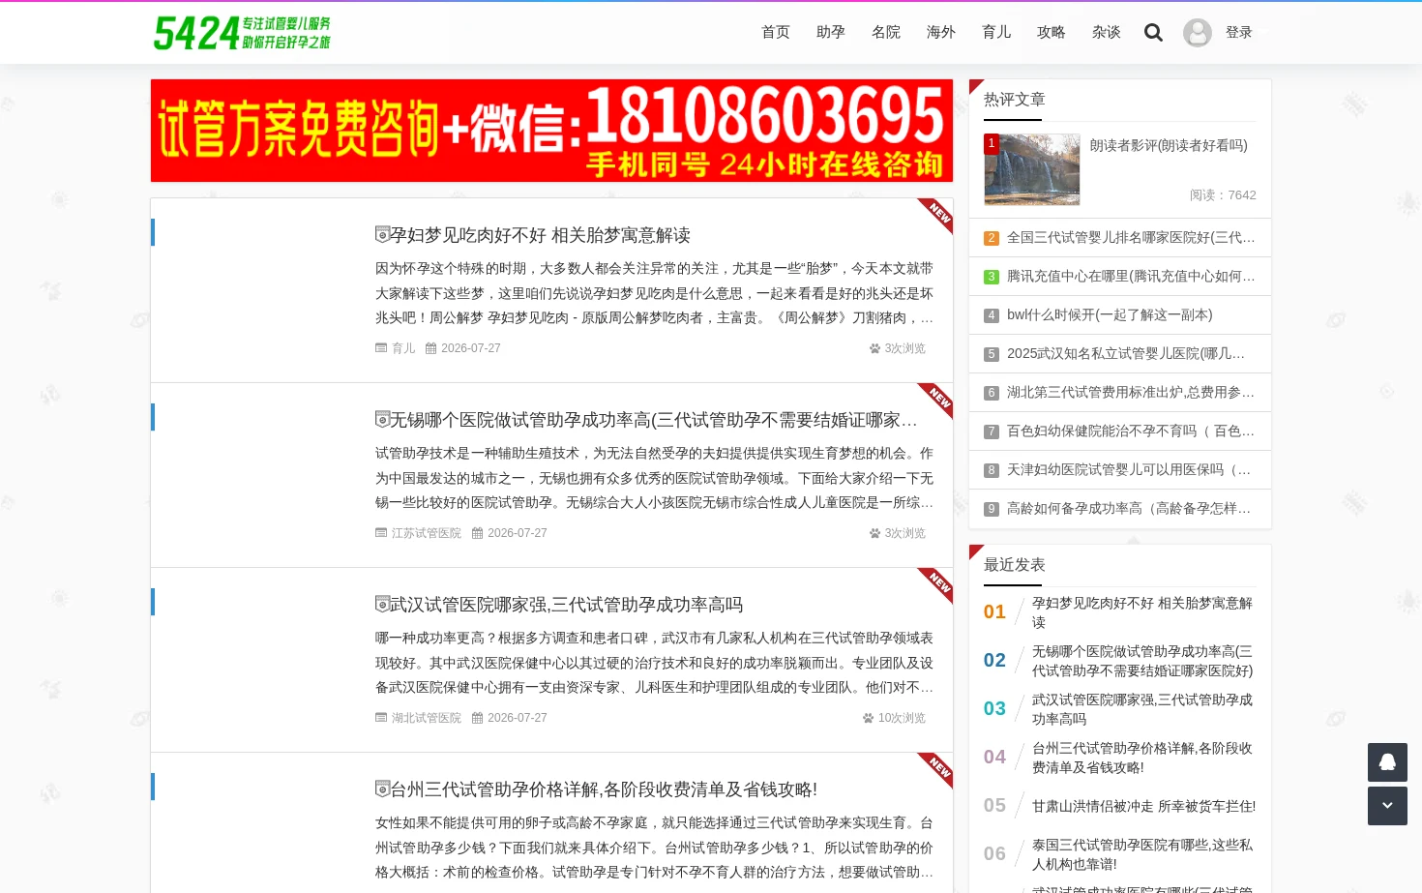The image size is (1422, 893).
Task: Open hot article 高龄如何备孕成功率高
Action: 1131,509
